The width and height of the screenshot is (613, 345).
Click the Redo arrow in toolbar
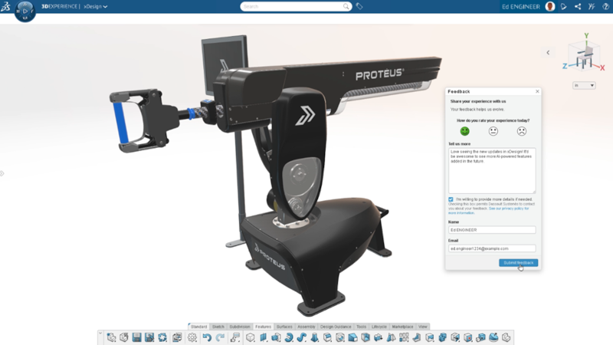[220, 337]
